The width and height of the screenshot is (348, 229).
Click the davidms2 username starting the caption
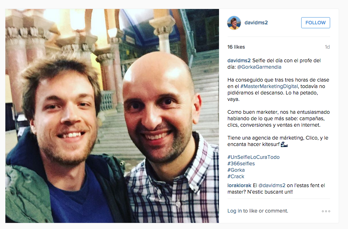point(239,60)
